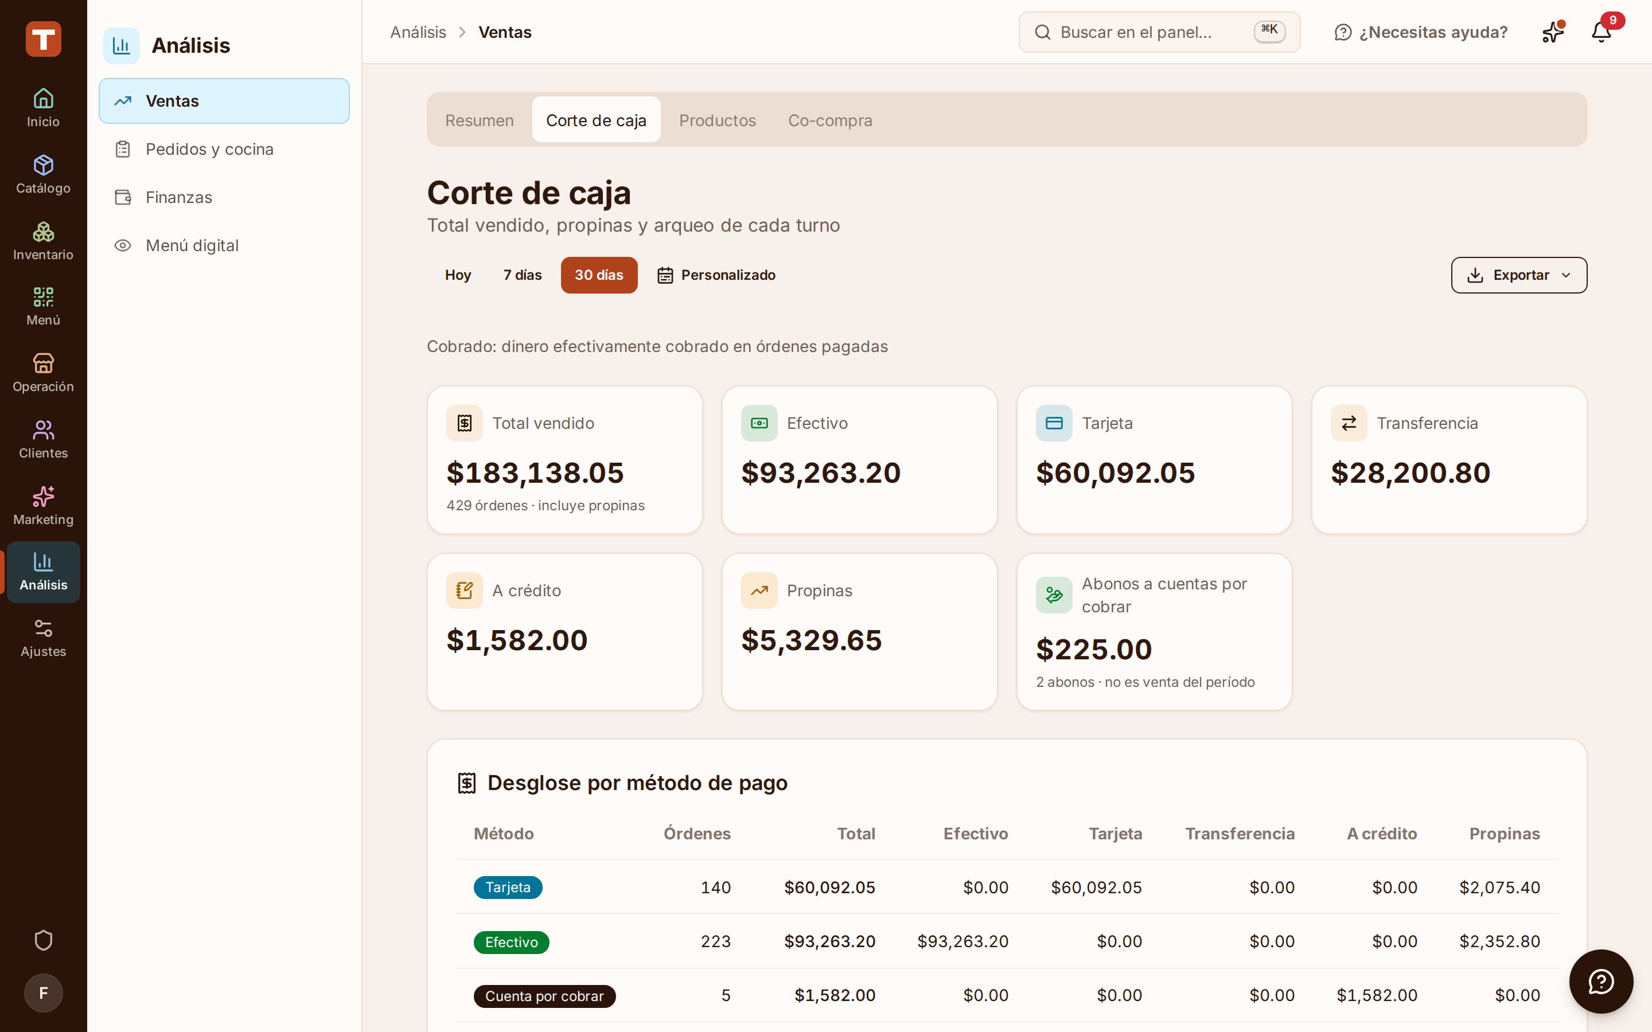Open the user avatar F

tap(43, 992)
